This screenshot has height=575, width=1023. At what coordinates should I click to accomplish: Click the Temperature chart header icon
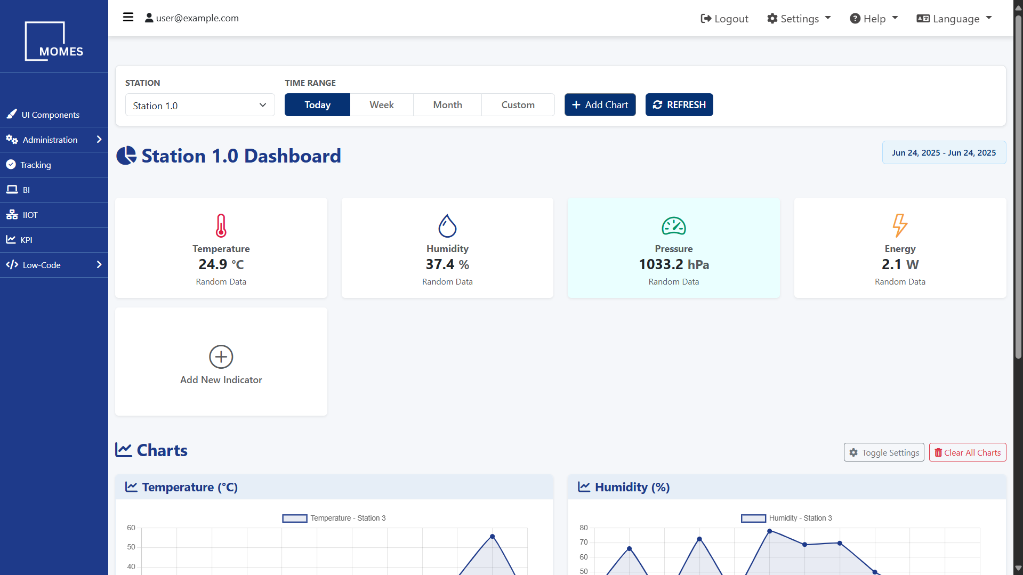click(x=131, y=487)
